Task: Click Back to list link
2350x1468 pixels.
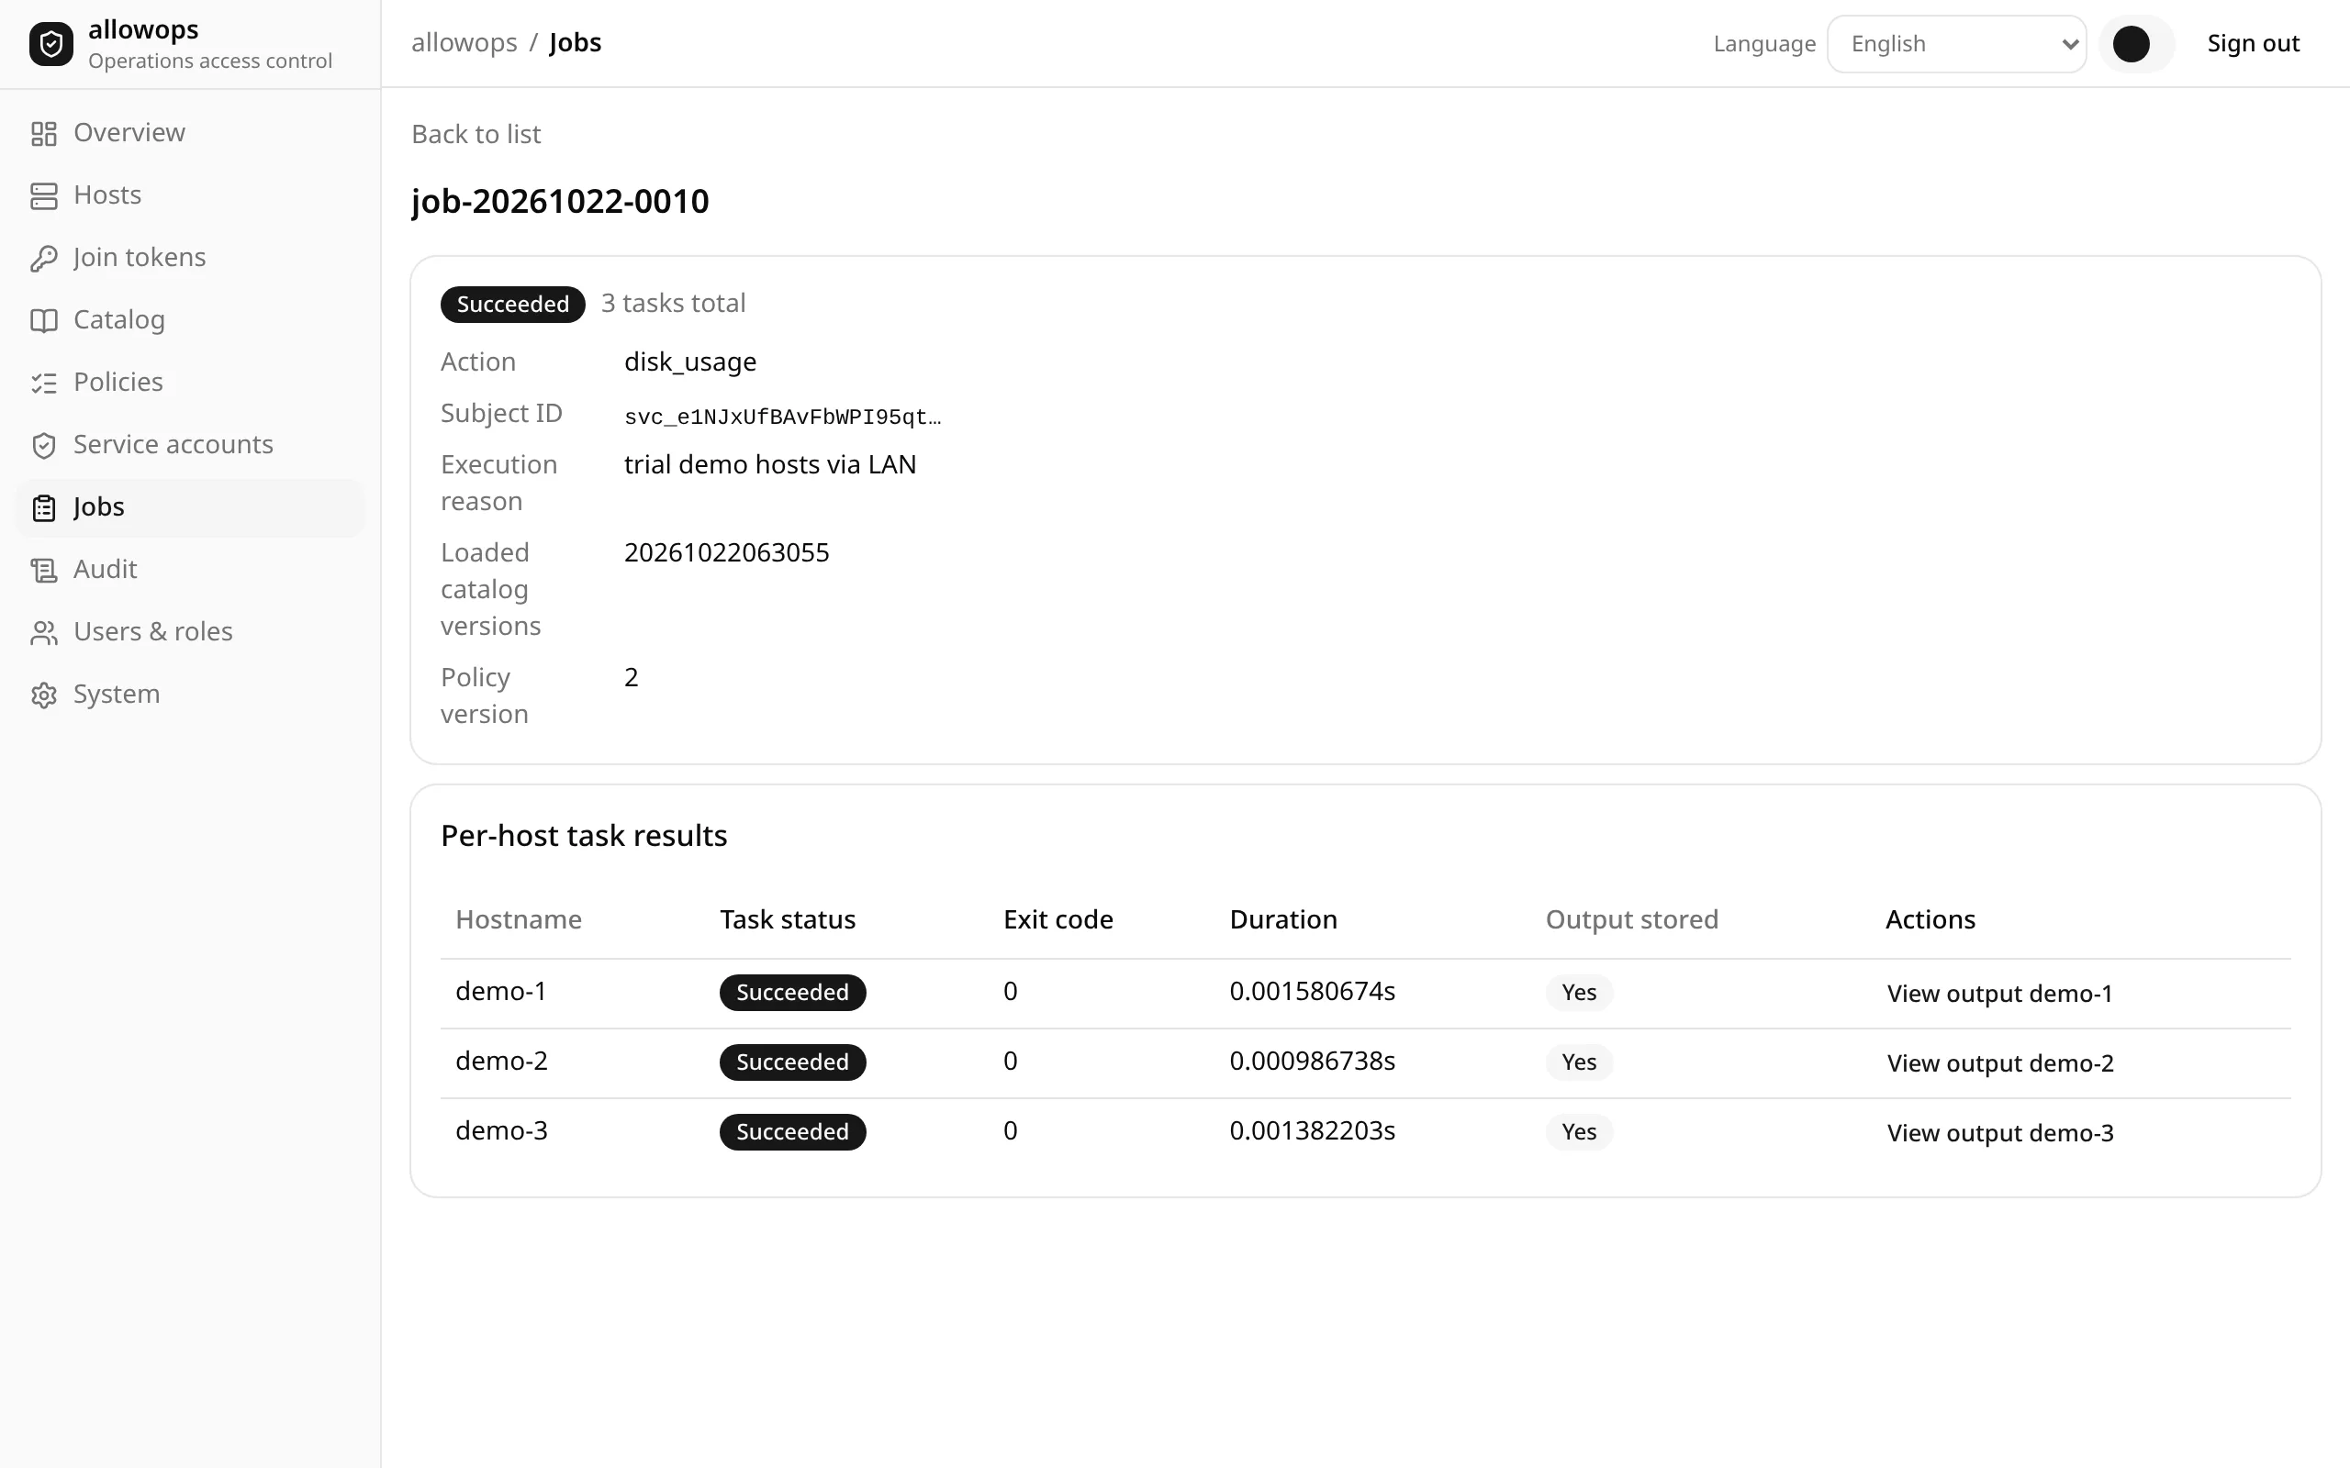Action: [x=476, y=134]
